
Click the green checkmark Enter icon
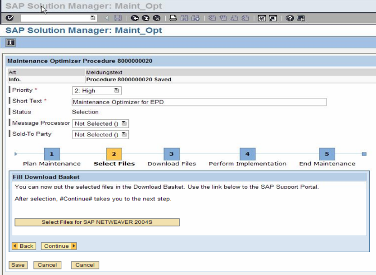(x=9, y=18)
